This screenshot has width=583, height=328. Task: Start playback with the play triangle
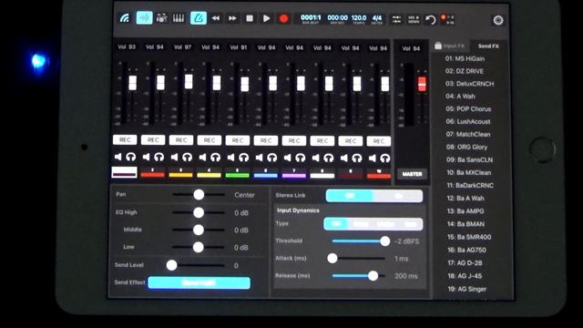(x=266, y=18)
